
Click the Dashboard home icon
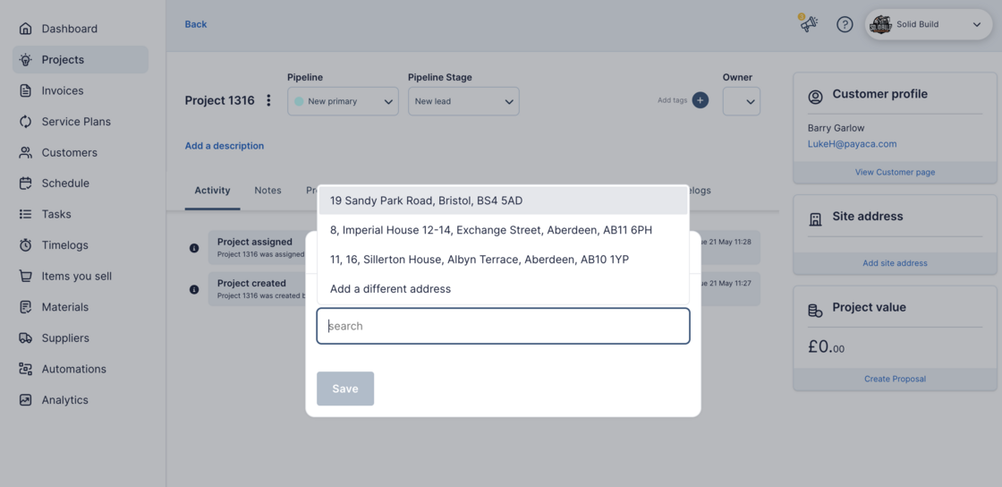point(25,29)
